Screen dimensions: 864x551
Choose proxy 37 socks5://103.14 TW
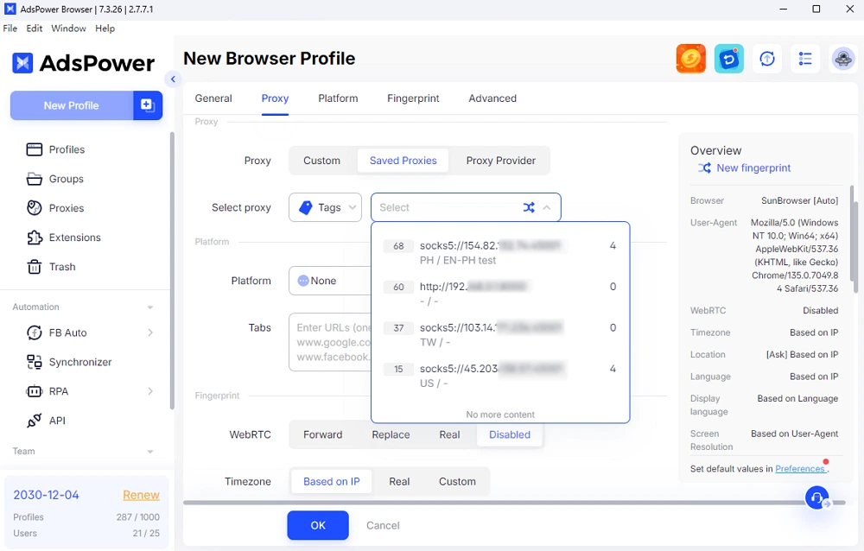point(500,334)
